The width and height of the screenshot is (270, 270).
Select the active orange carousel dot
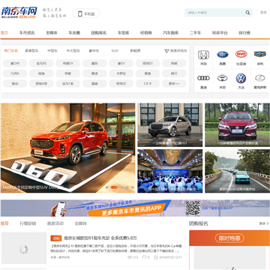pyautogui.click(x=114, y=187)
